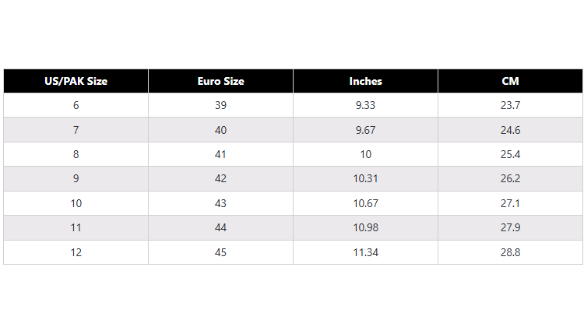Click the Euro Size column header
The image size is (584, 313).
220,81
